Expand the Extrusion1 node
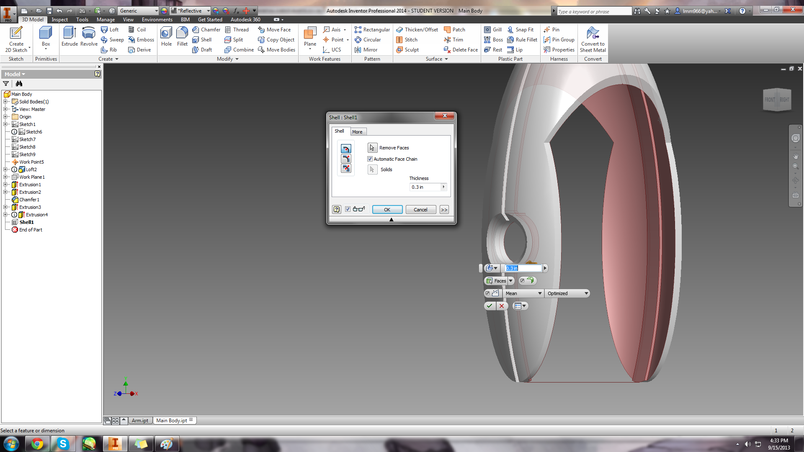The width and height of the screenshot is (804, 452). tap(5, 185)
